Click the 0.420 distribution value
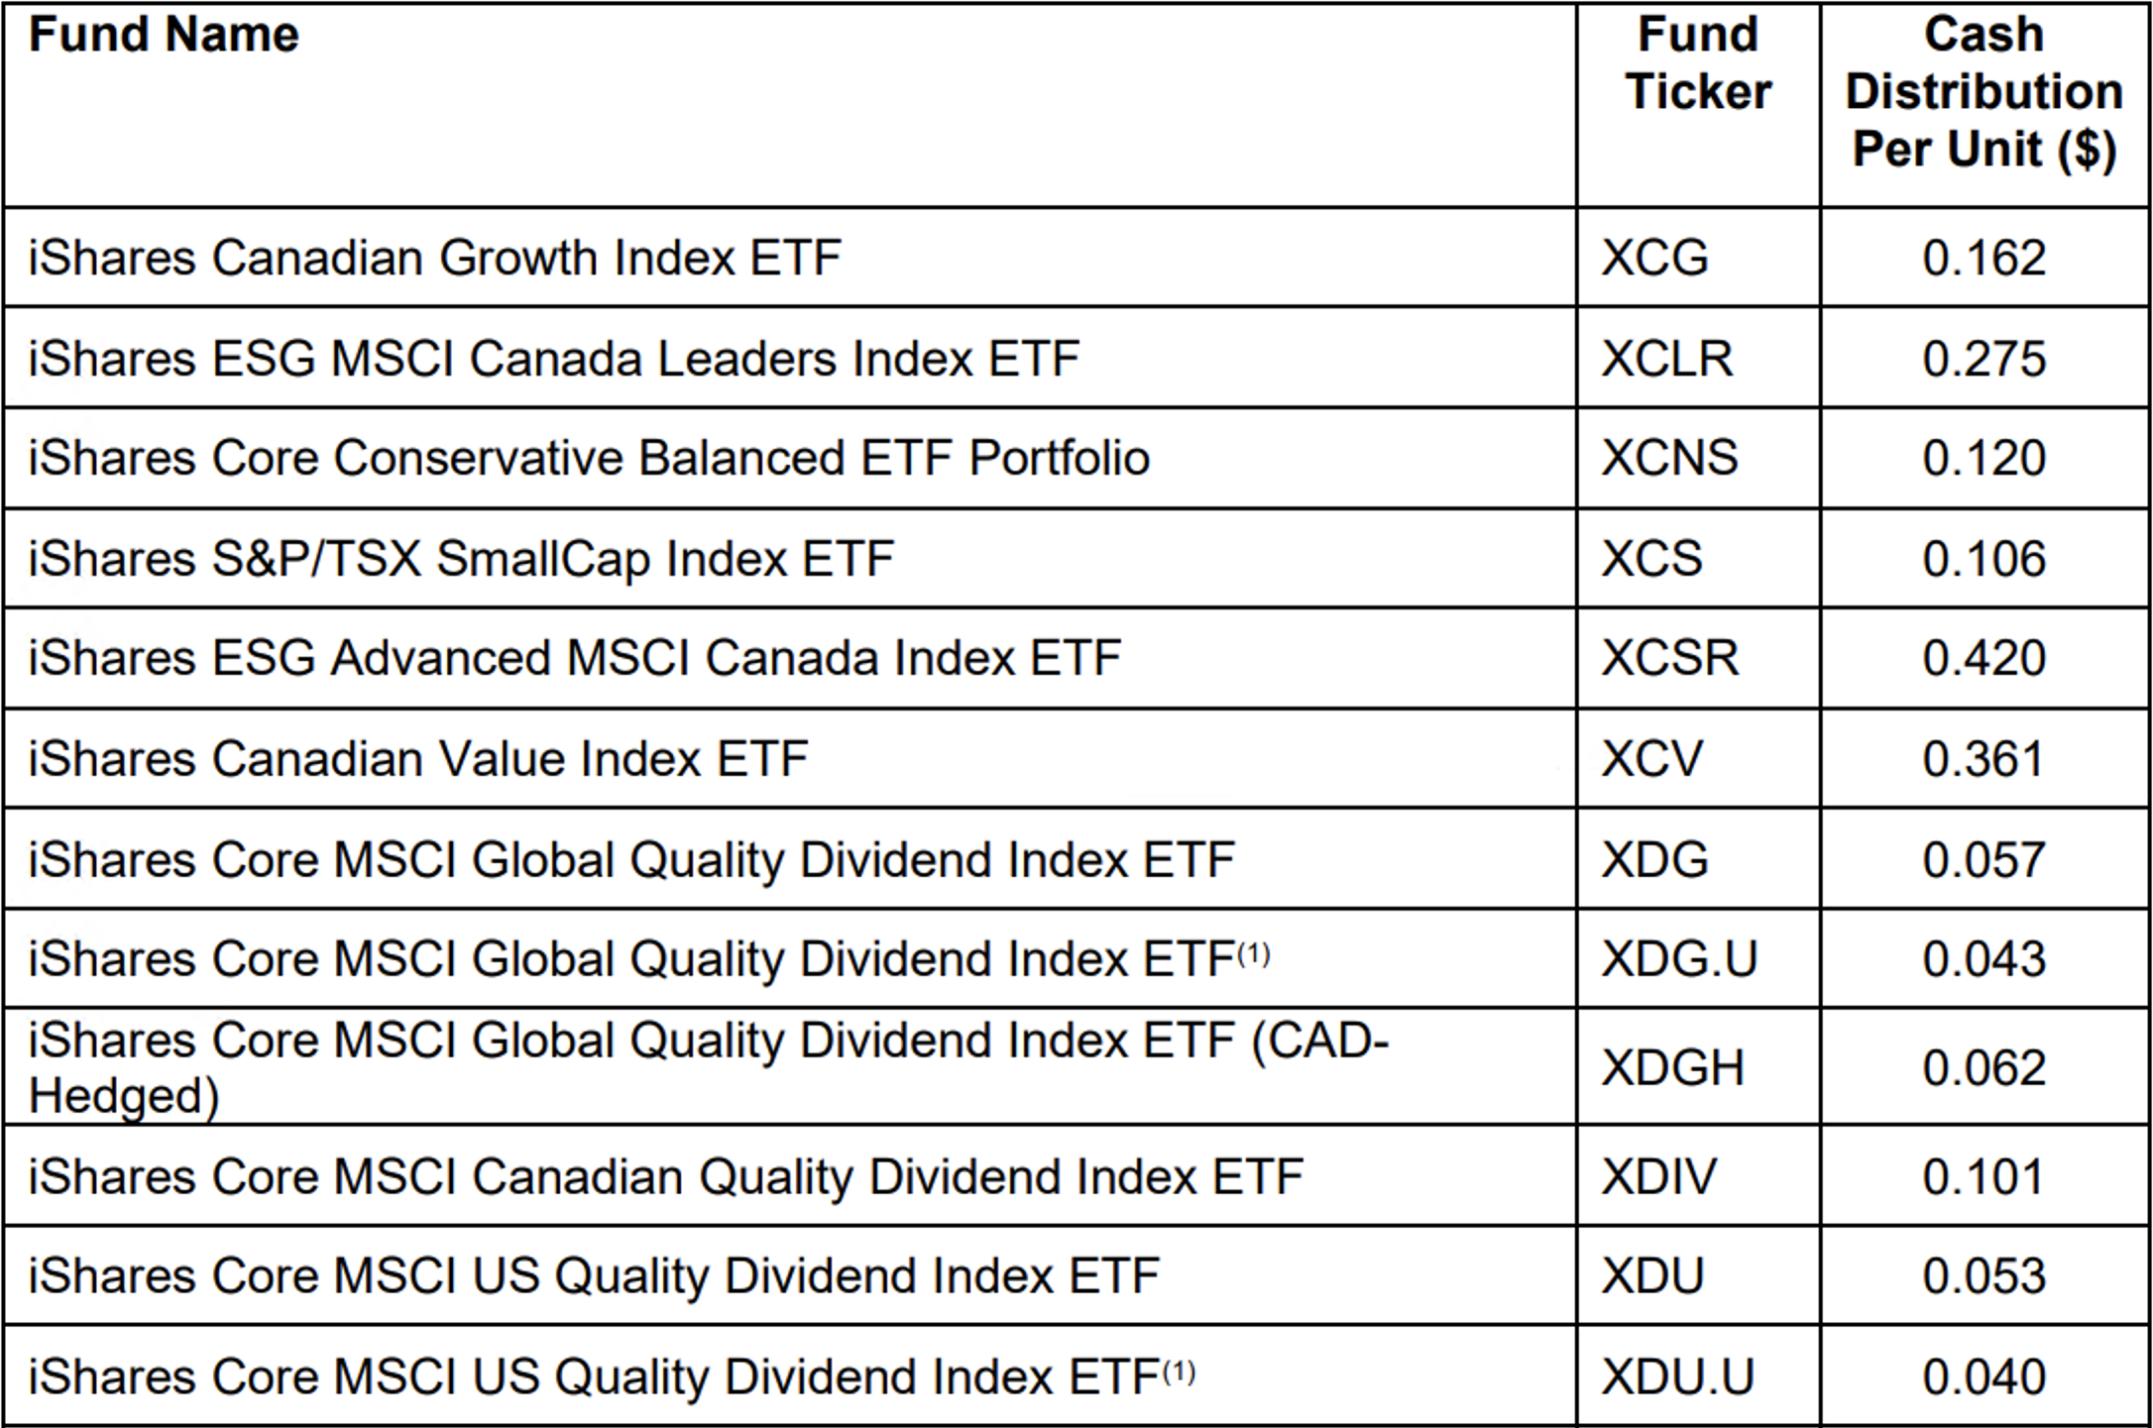Image resolution: width=2153 pixels, height=1428 pixels. (1983, 659)
